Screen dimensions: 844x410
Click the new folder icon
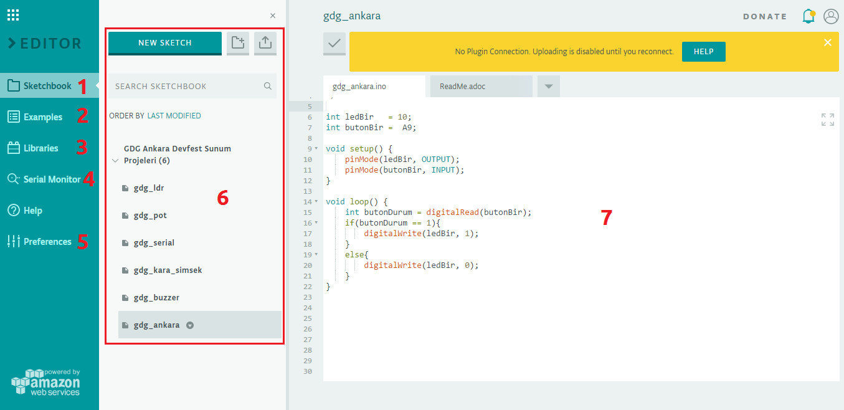tap(238, 43)
